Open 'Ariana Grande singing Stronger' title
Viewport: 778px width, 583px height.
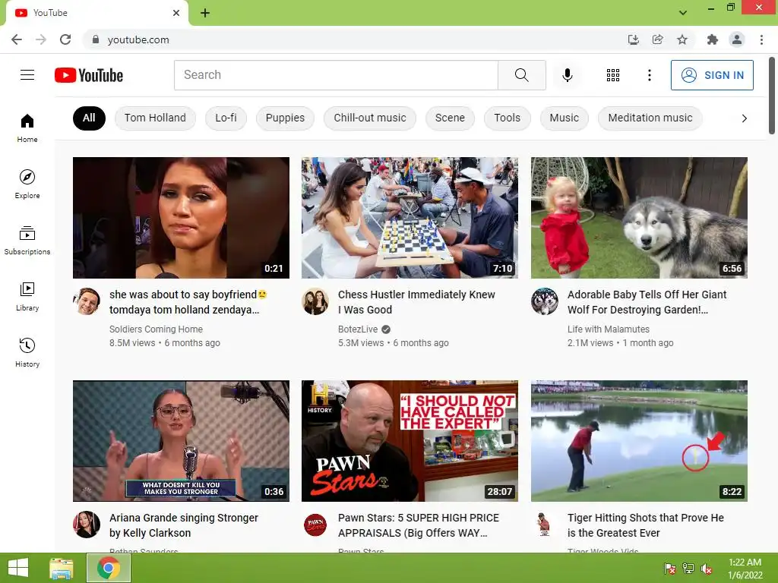tap(184, 525)
